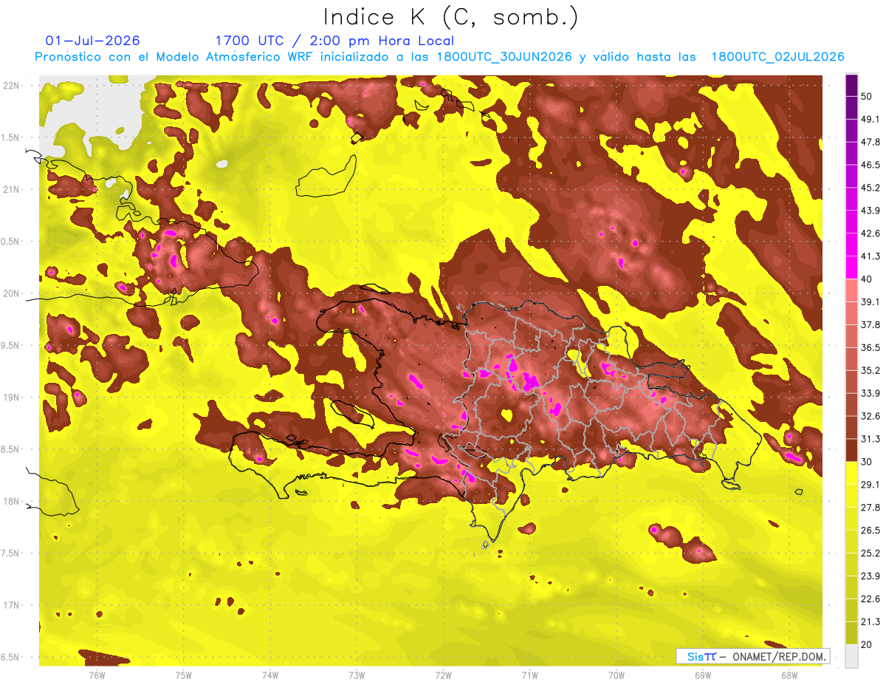Click the '75W' longitude label
This screenshot has height=685, width=886.
[183, 675]
